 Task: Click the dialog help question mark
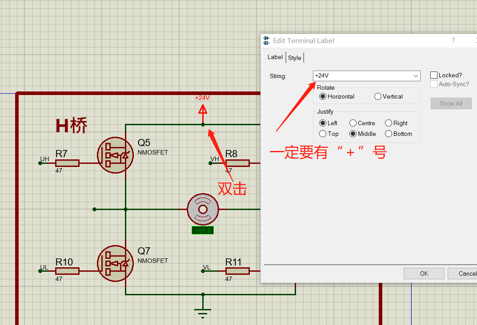(453, 40)
